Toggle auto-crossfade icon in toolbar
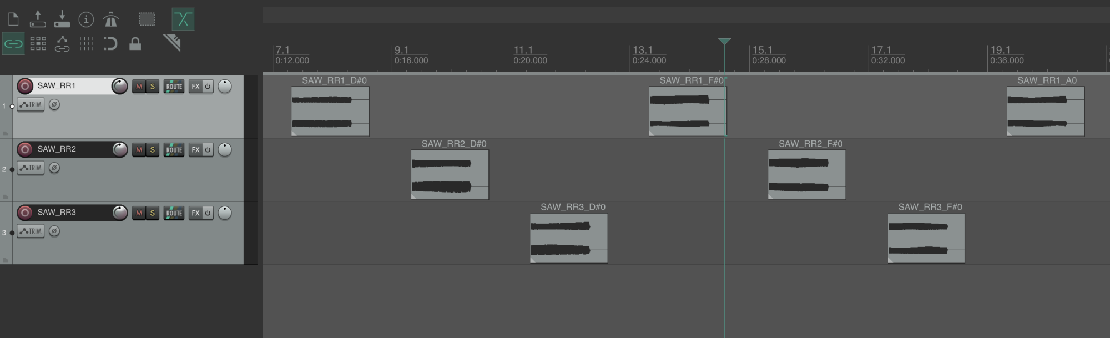1110x338 pixels. pos(183,19)
